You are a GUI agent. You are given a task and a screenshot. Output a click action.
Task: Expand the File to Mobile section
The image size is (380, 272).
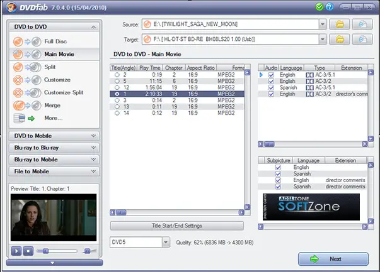click(93, 171)
